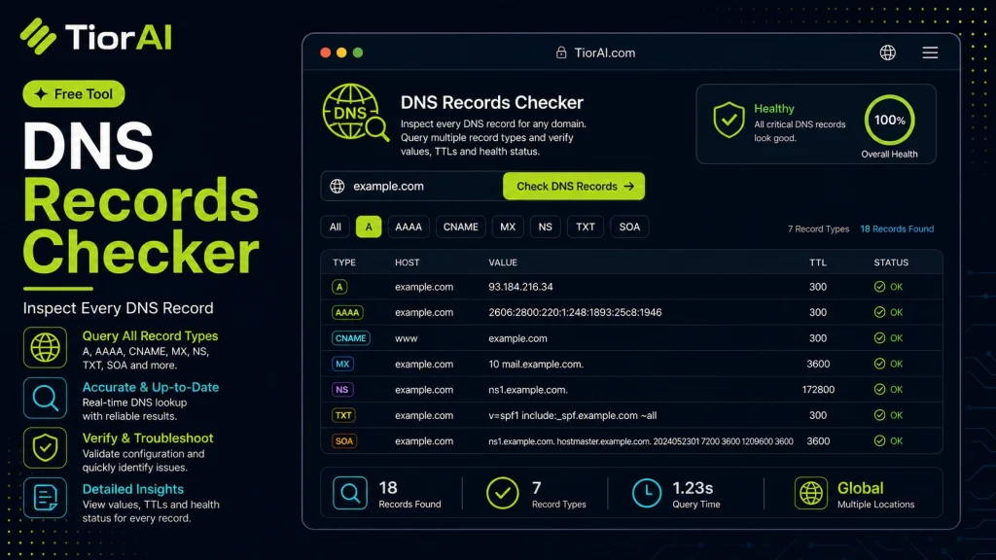The height and width of the screenshot is (560, 996).
Task: Click the Verify & Troubleshoot heading
Action: pyautogui.click(x=148, y=438)
